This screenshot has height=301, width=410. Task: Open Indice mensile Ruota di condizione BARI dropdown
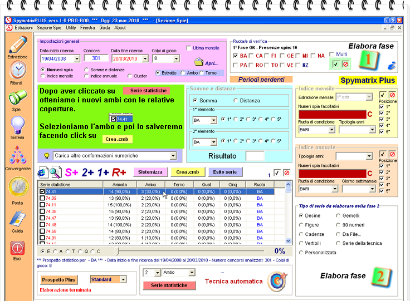331,130
